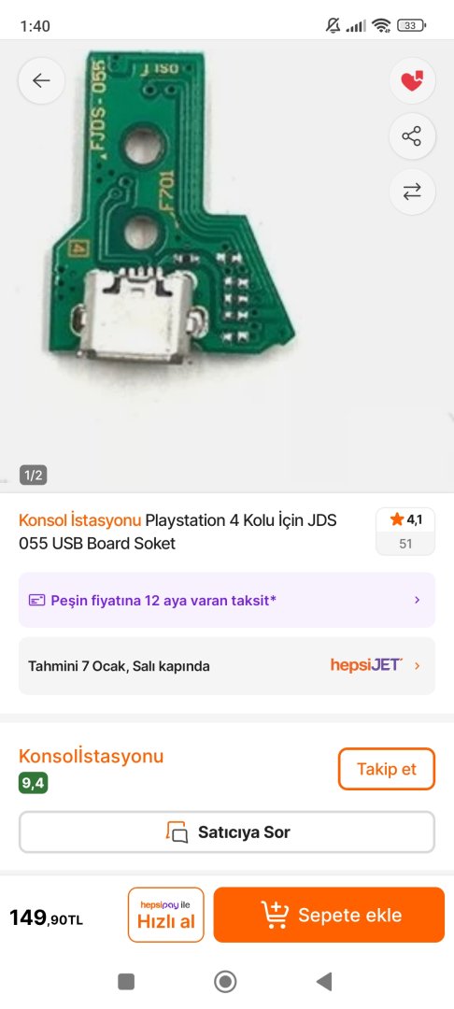This screenshot has width=454, height=1009.
Task: Open the 4,1 star rating badge
Action: 405,532
